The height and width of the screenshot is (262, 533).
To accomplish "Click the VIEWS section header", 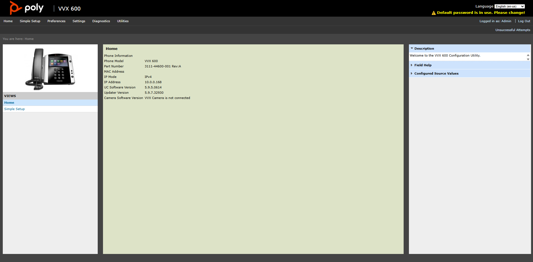I will coord(50,96).
